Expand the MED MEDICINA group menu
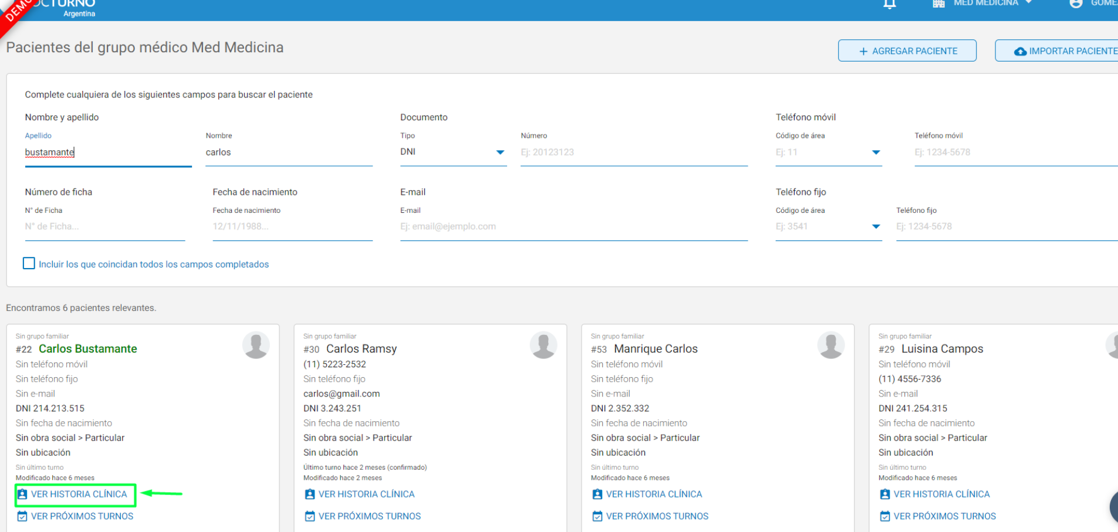The height and width of the screenshot is (532, 1118). click(x=993, y=4)
